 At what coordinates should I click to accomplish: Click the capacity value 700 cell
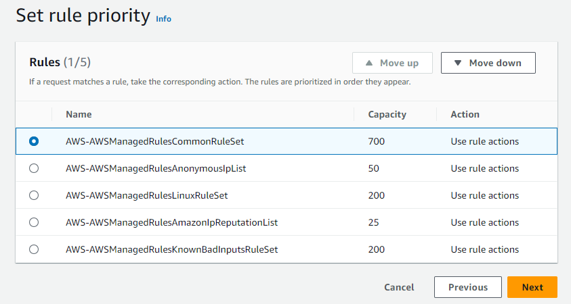click(377, 141)
